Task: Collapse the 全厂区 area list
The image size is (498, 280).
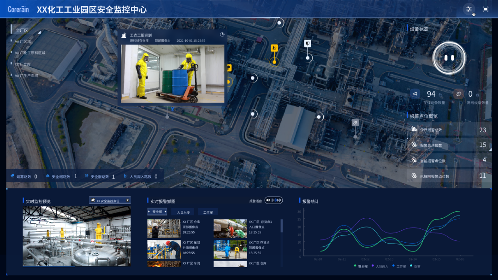Action: 40,32
